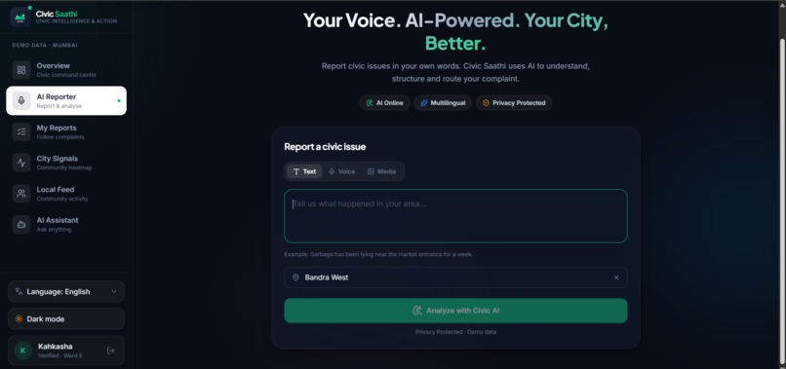Open Overview via its grid icon
This screenshot has width=786, height=369.
point(21,70)
